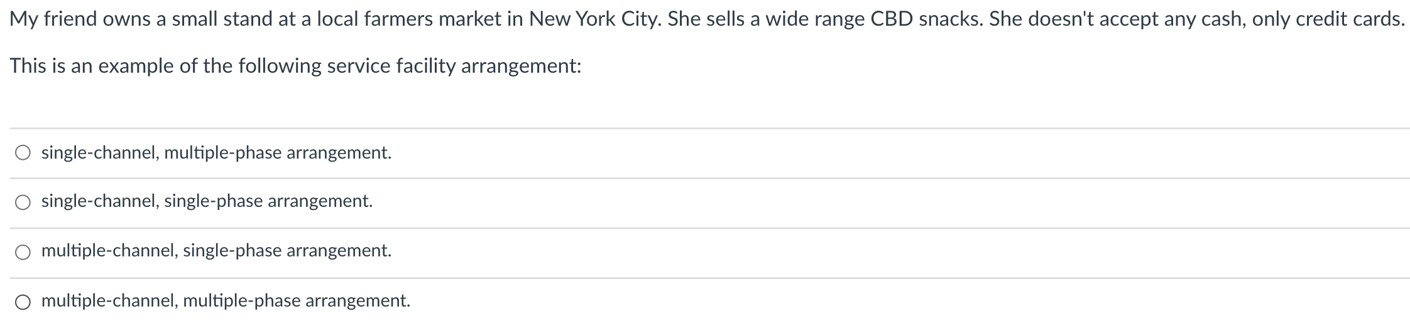Click the 'multiple-channel, multiple-phase arrangement.' label text
This screenshot has height=331, width=1410.
click(226, 301)
